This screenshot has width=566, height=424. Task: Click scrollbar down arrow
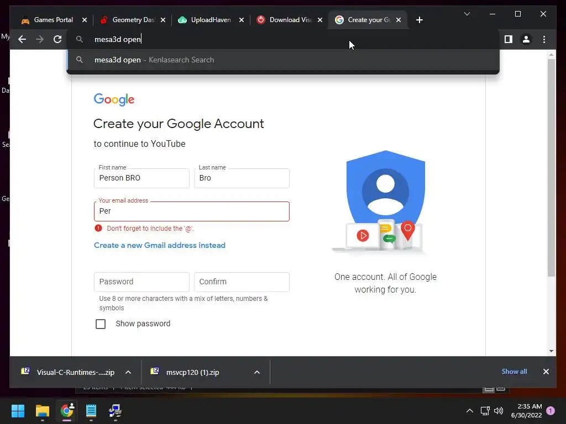point(551,351)
